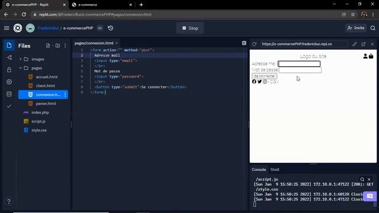Switch to the Shell tab

(x=275, y=170)
